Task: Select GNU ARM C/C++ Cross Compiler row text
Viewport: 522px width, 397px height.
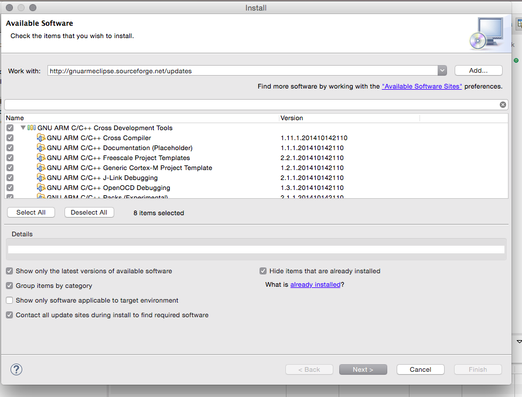Action: (99, 138)
